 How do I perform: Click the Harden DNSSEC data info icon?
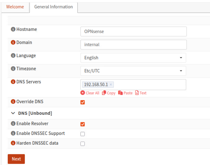tap(13, 143)
